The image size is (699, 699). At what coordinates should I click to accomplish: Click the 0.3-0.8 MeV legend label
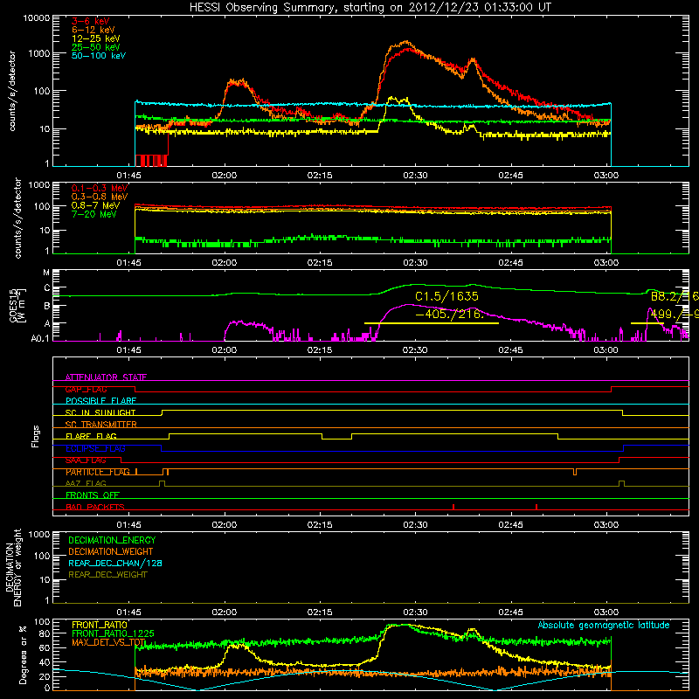pyautogui.click(x=100, y=197)
